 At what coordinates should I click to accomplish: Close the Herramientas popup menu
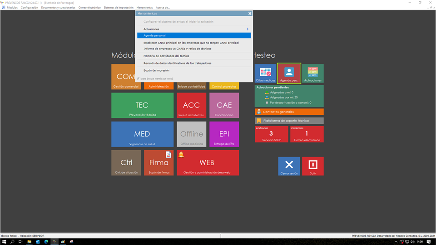click(250, 14)
